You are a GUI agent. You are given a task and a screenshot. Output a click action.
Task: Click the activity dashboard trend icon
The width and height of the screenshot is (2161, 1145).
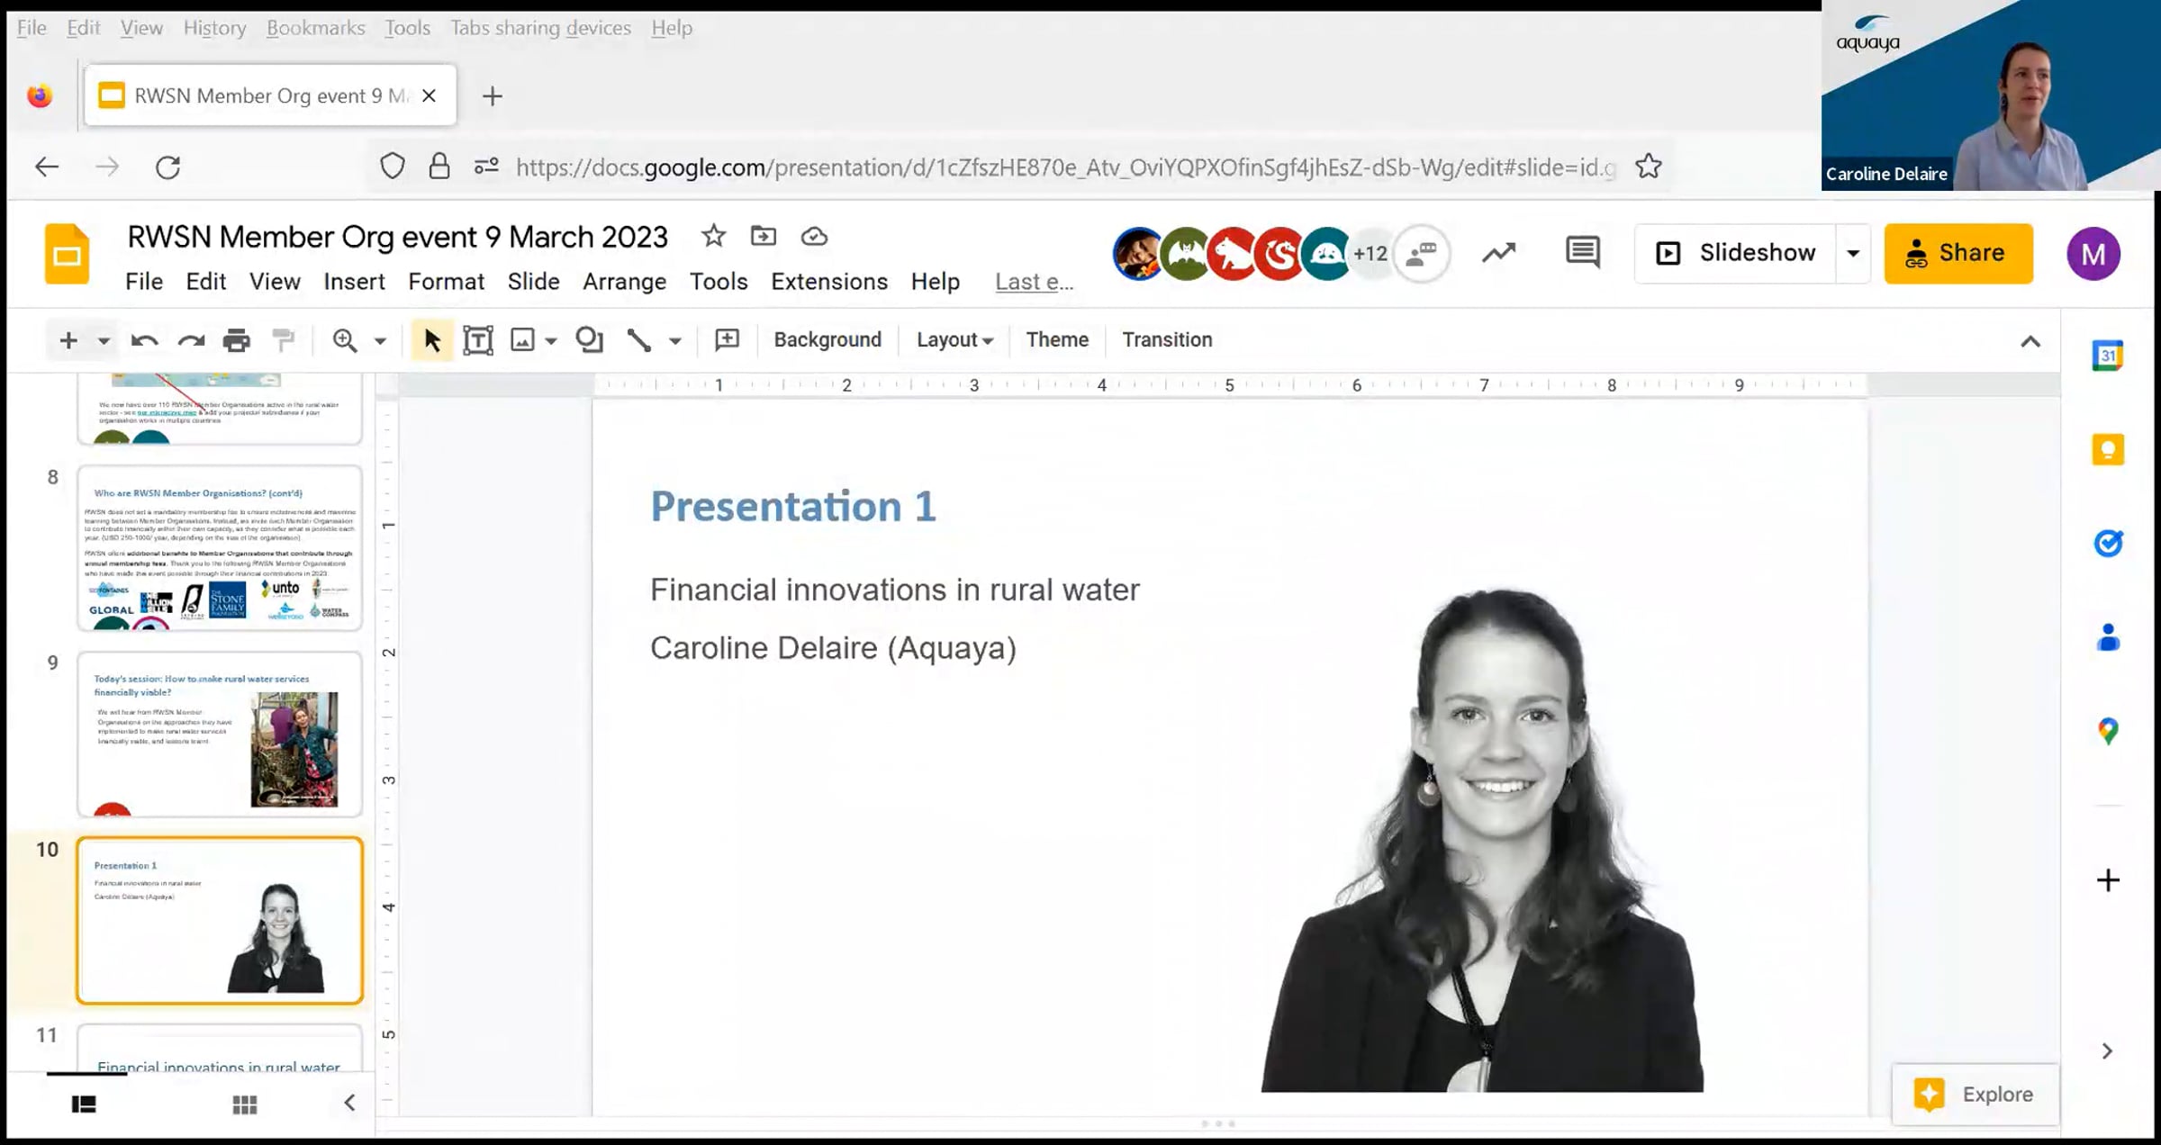coord(1499,253)
